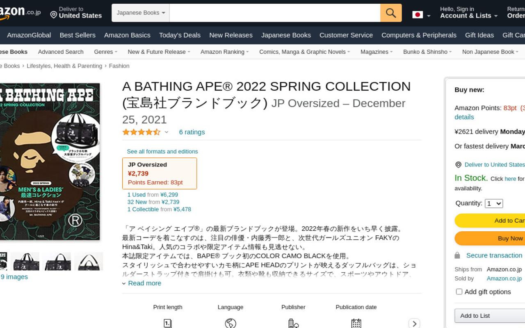Click the Amazon Points details link
525x328 pixels.
(x=464, y=117)
